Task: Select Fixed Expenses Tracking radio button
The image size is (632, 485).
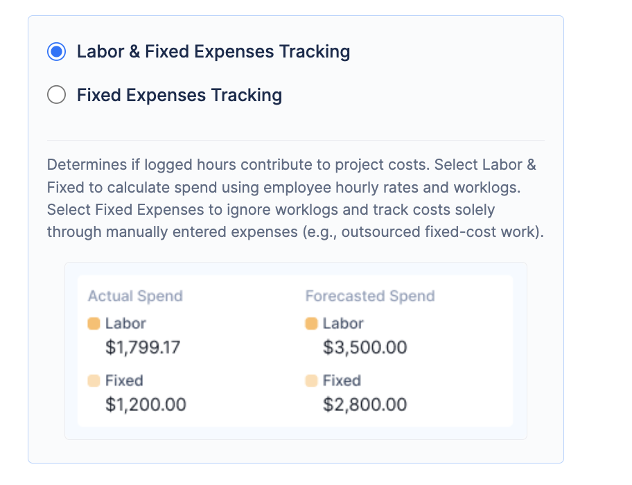Action: pos(56,95)
